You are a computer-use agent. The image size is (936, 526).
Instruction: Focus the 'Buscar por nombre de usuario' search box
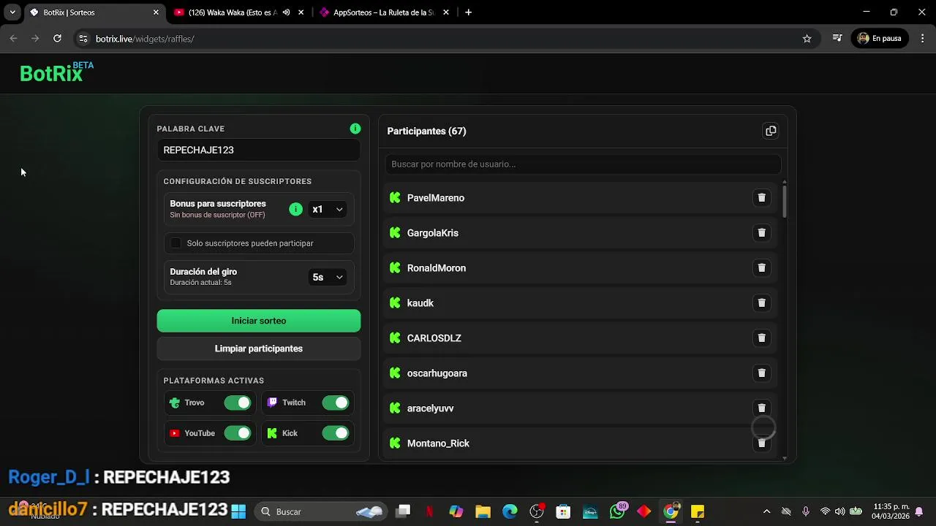(583, 164)
